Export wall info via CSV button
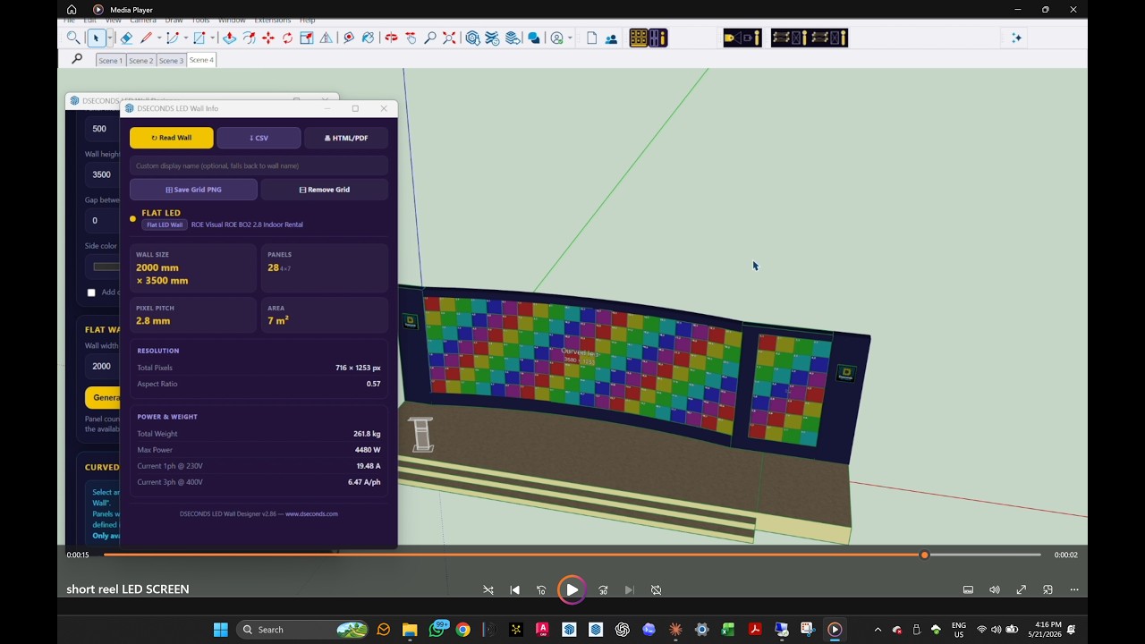This screenshot has height=644, width=1145. click(259, 138)
